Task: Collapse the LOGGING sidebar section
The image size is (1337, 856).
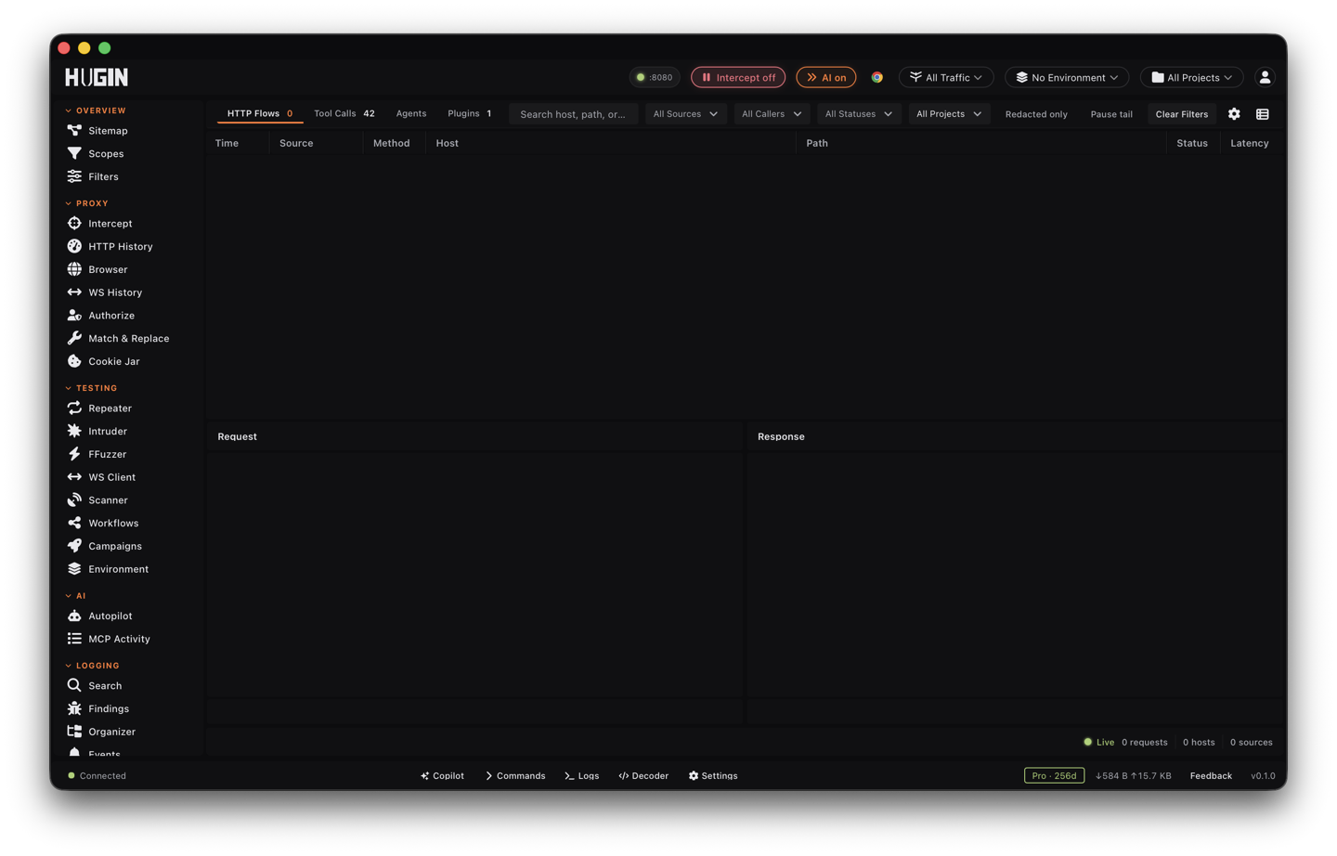Action: click(93, 666)
